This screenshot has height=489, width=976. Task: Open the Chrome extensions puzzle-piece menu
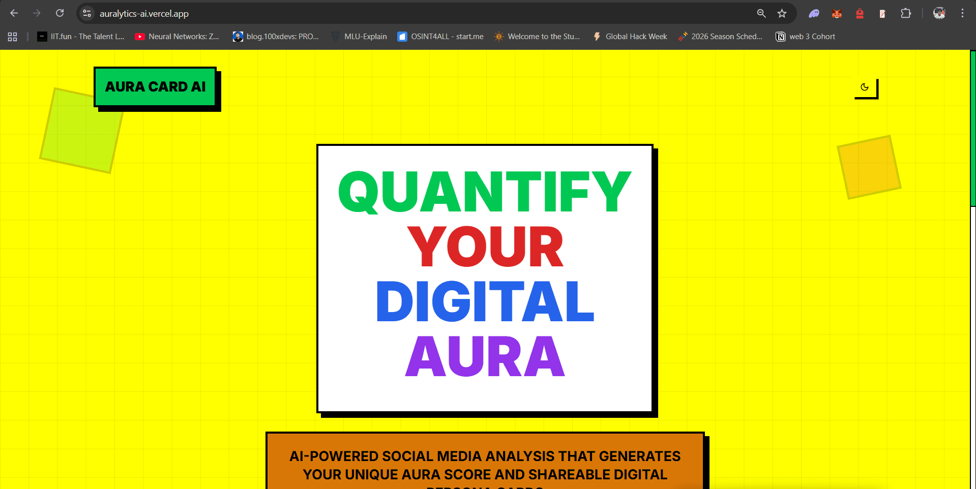tap(906, 14)
